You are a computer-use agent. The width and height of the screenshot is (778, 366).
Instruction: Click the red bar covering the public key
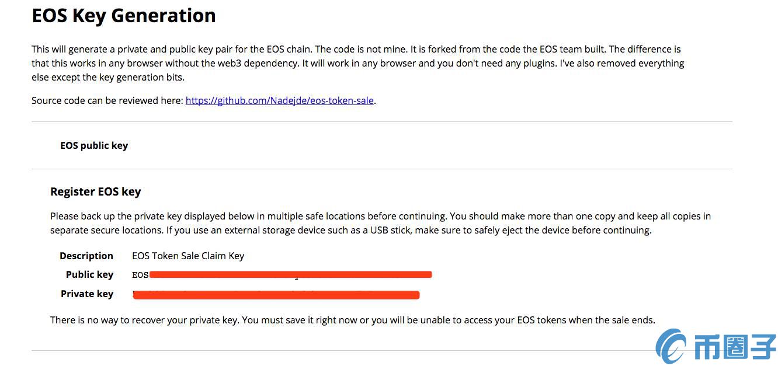click(x=290, y=274)
